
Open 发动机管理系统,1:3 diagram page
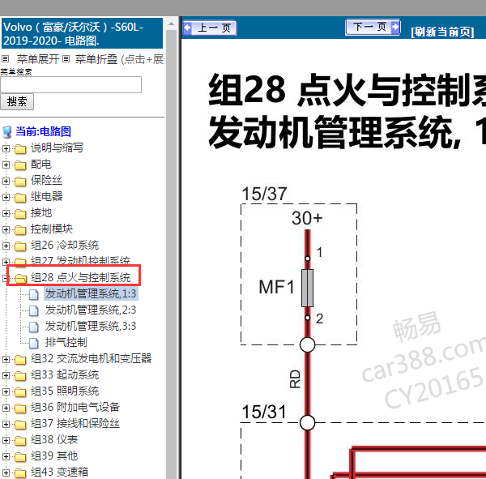[x=91, y=293]
